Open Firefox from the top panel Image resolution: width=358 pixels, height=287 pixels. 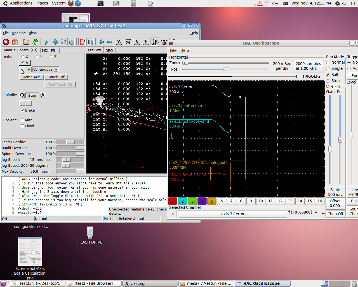tap(71, 3)
